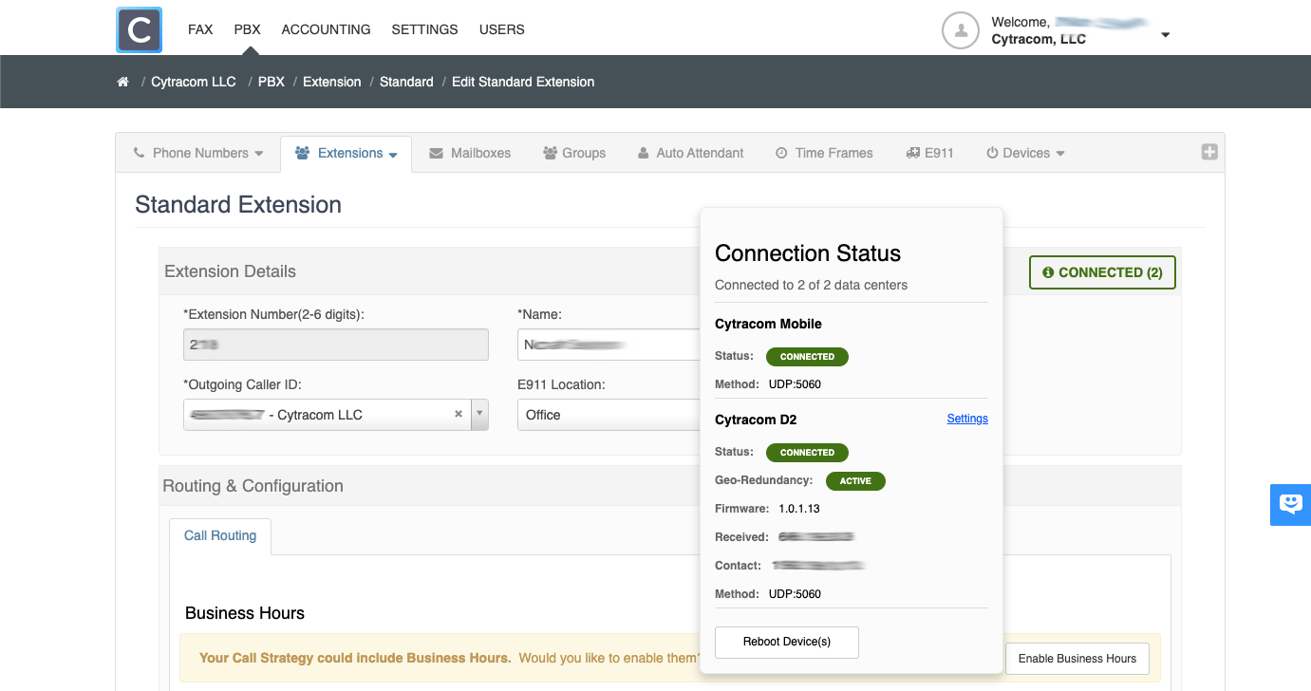Click the user avatar icon

point(960,30)
